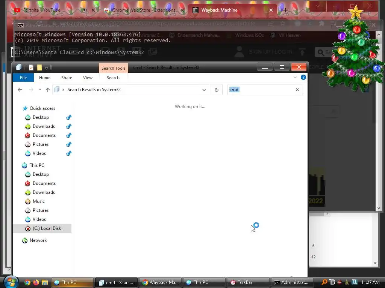Click the pin icon beside Pictures
The height and width of the screenshot is (288, 385).
point(69,144)
